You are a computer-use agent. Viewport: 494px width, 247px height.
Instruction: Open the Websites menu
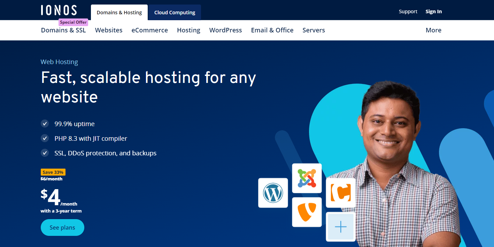[109, 30]
